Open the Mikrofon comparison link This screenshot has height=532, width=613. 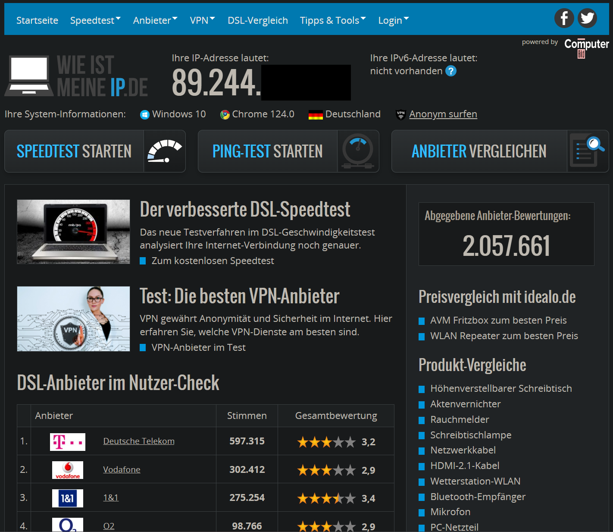(x=450, y=512)
